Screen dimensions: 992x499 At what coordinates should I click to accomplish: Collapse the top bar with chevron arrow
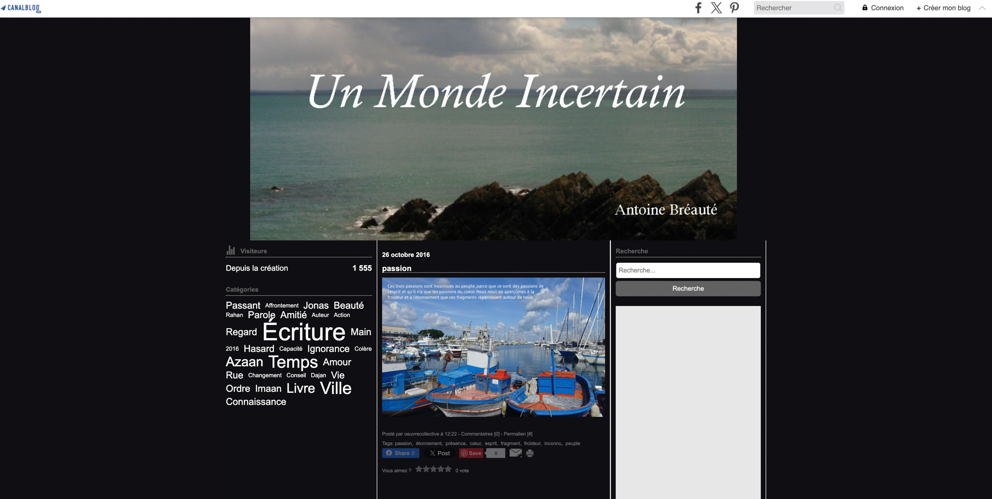click(982, 8)
